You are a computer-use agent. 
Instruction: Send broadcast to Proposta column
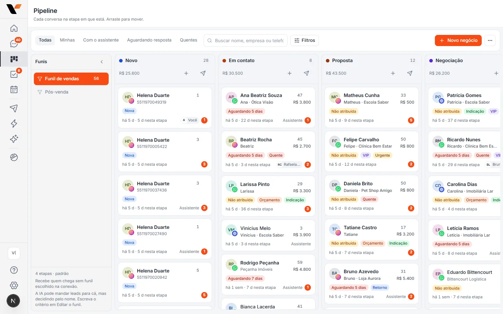point(410,73)
